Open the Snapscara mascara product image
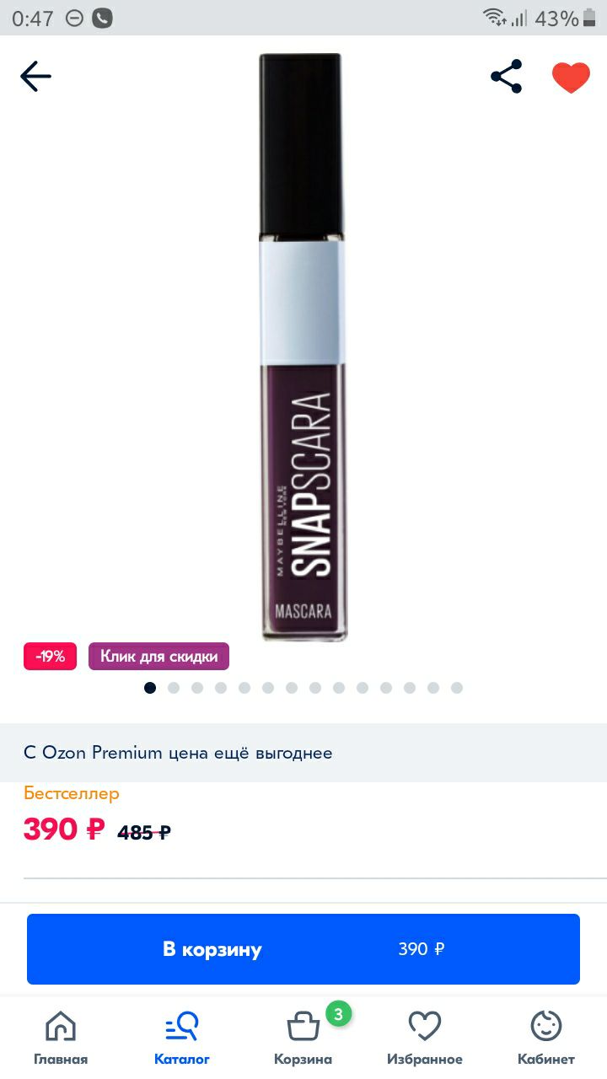 (x=301, y=346)
